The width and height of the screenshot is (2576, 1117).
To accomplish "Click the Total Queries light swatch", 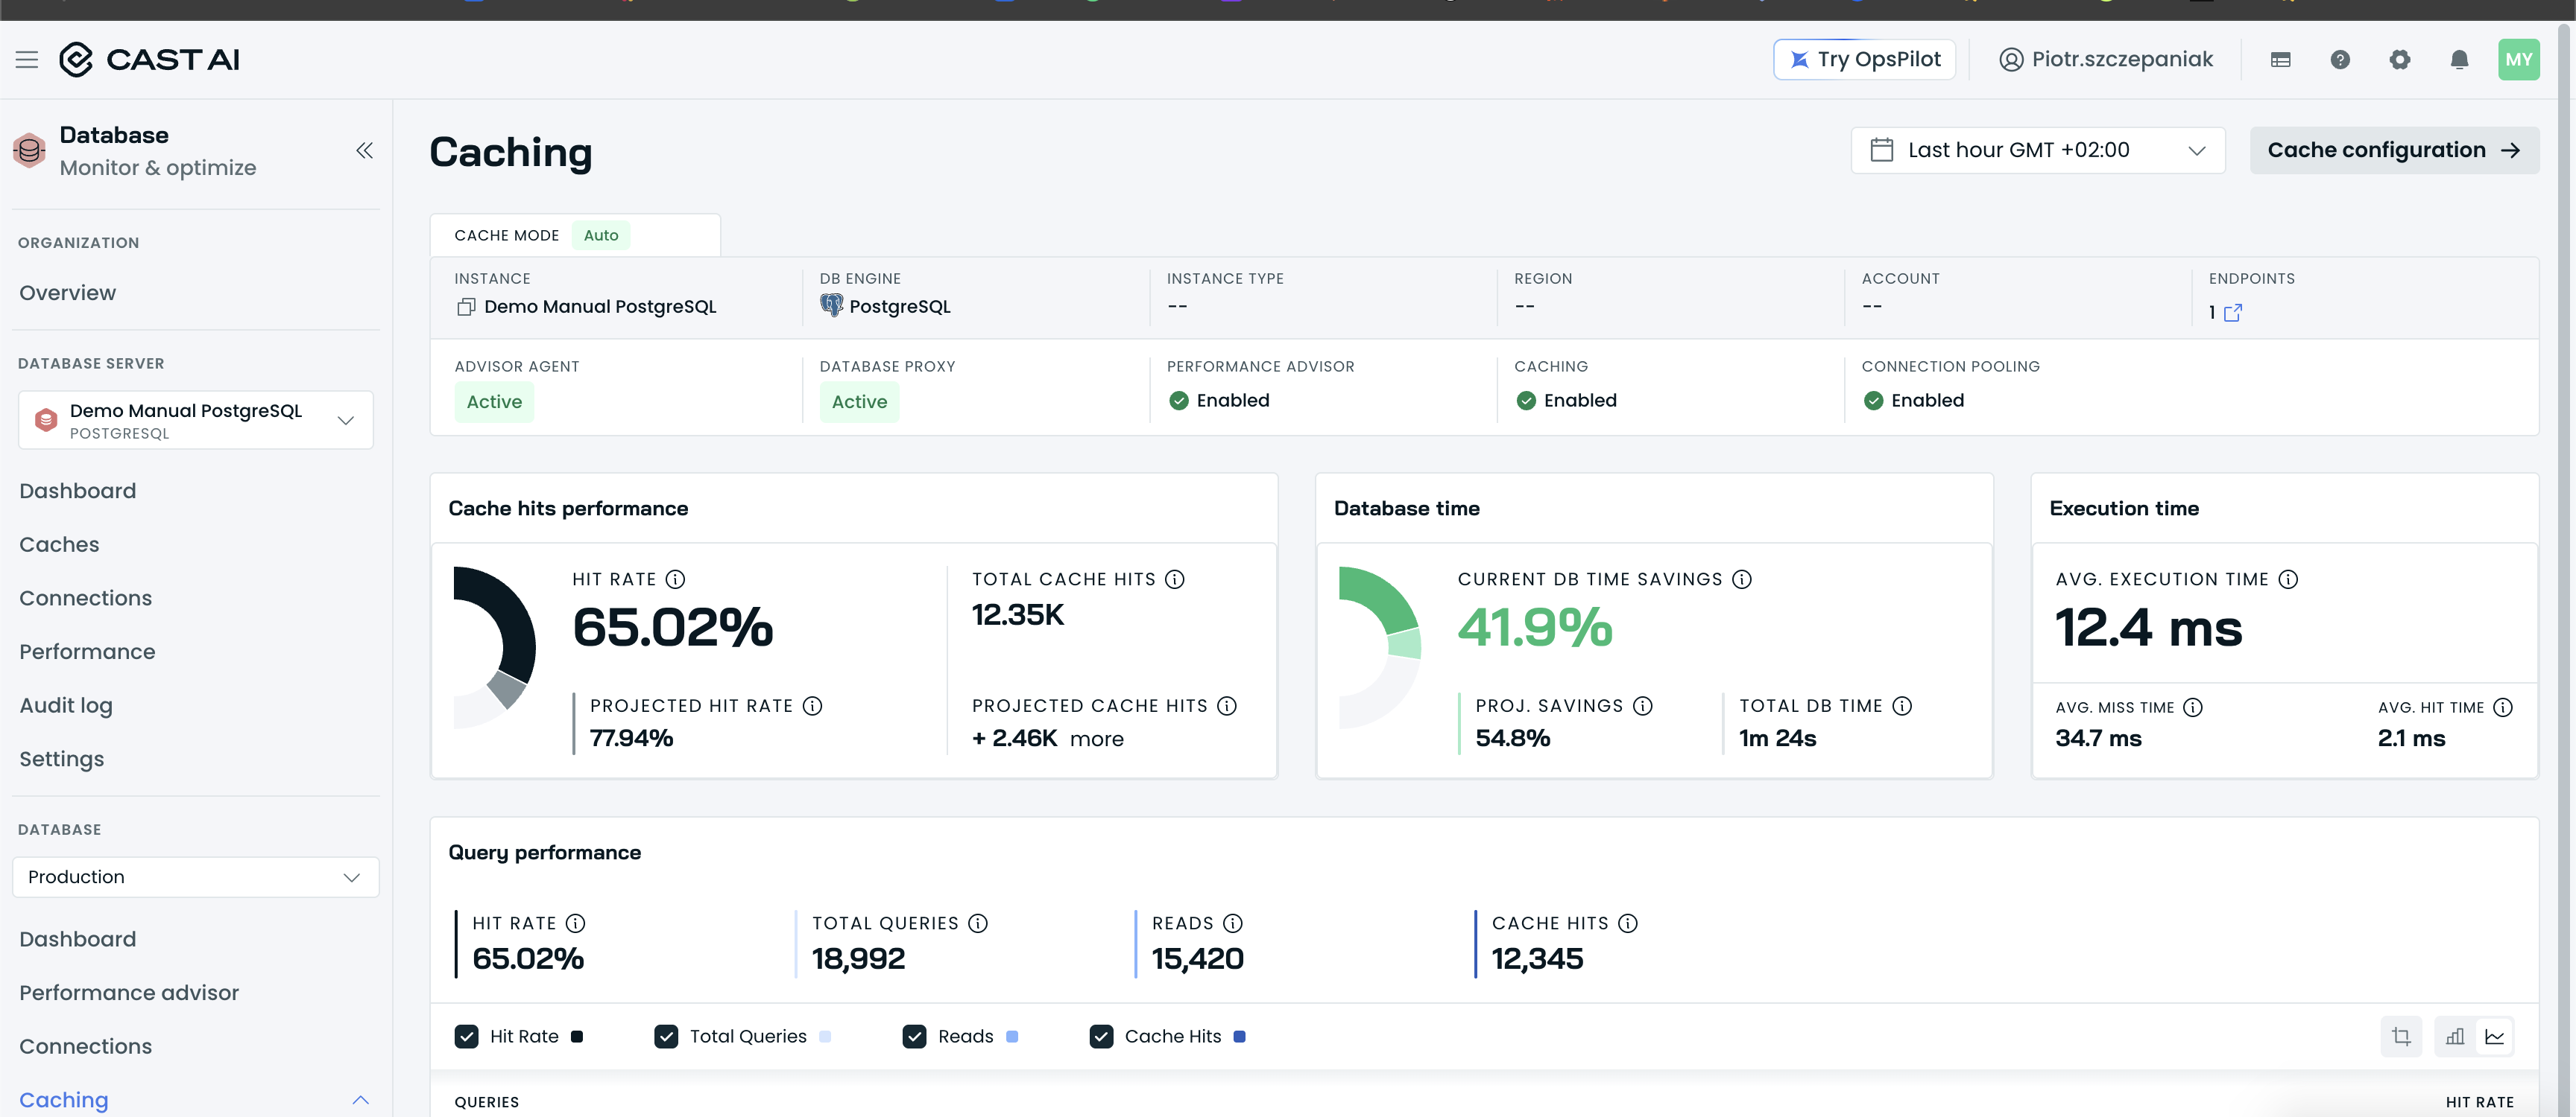I will coord(825,1037).
